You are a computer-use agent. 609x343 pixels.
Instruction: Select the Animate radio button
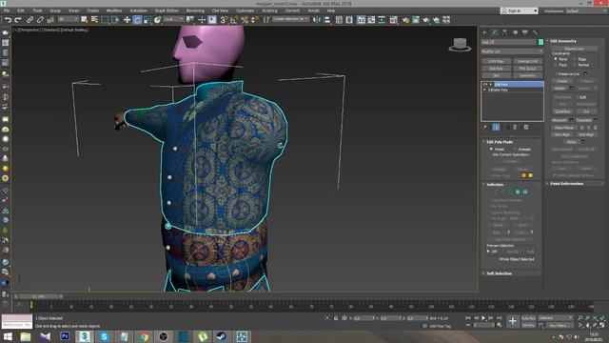(x=515, y=150)
